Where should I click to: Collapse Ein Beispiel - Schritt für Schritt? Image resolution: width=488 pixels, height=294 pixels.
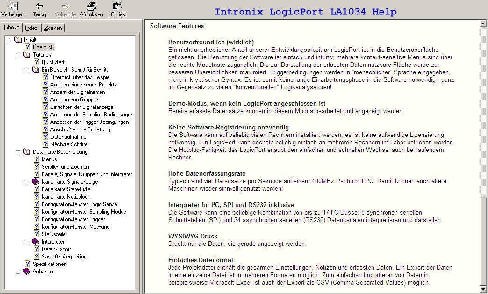[27, 70]
